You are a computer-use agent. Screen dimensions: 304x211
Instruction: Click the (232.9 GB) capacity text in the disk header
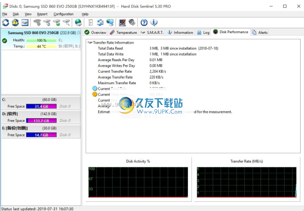tap(68, 33)
